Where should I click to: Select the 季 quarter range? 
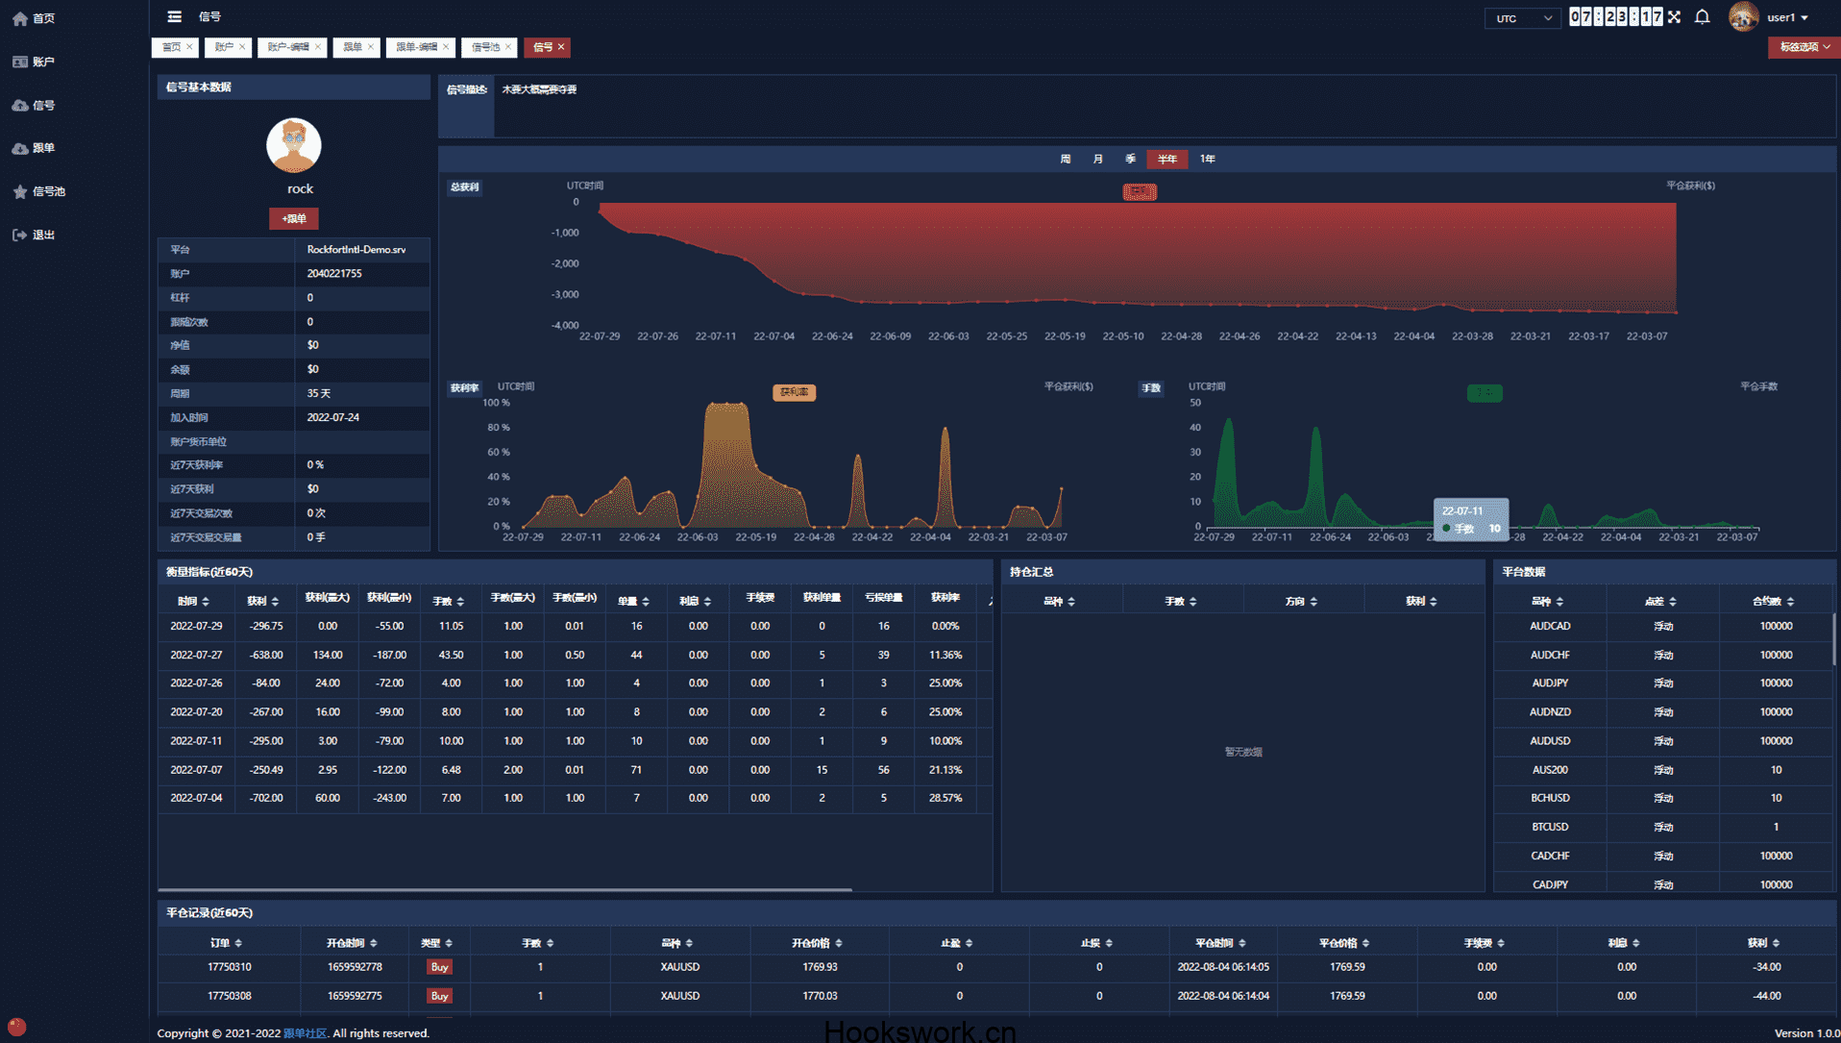point(1130,160)
